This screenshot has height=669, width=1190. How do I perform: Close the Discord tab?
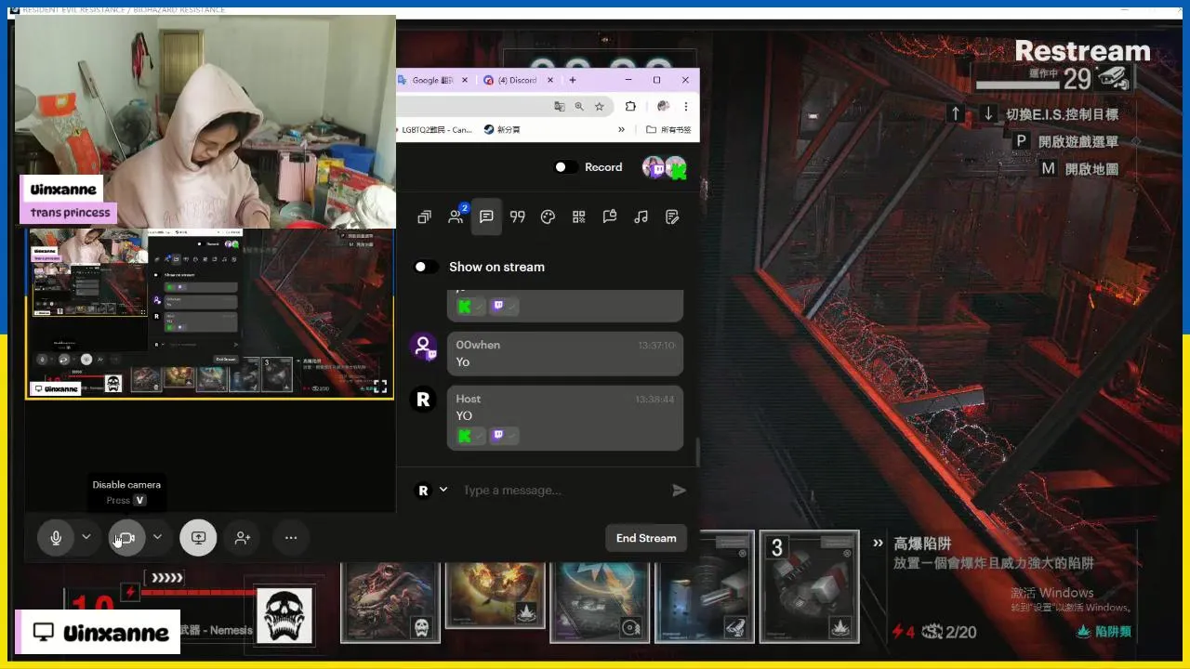[x=549, y=80]
